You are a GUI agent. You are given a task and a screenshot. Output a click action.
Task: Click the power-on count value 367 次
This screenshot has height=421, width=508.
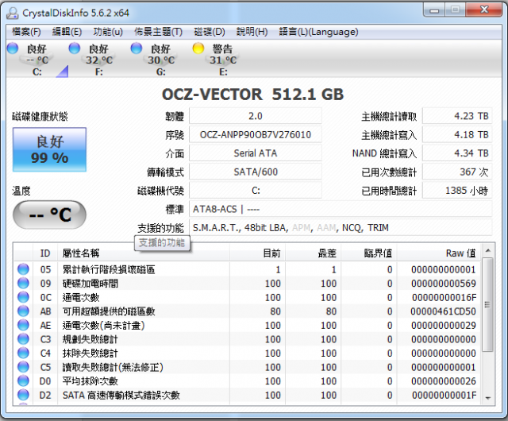click(x=457, y=172)
